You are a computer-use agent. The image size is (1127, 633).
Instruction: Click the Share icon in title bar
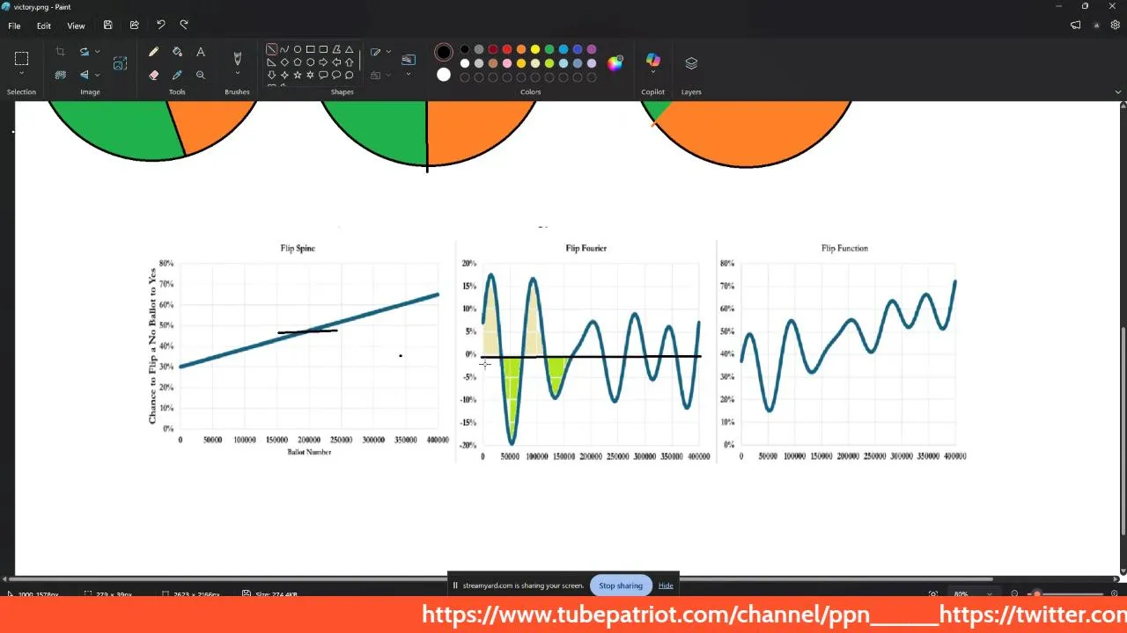point(134,25)
